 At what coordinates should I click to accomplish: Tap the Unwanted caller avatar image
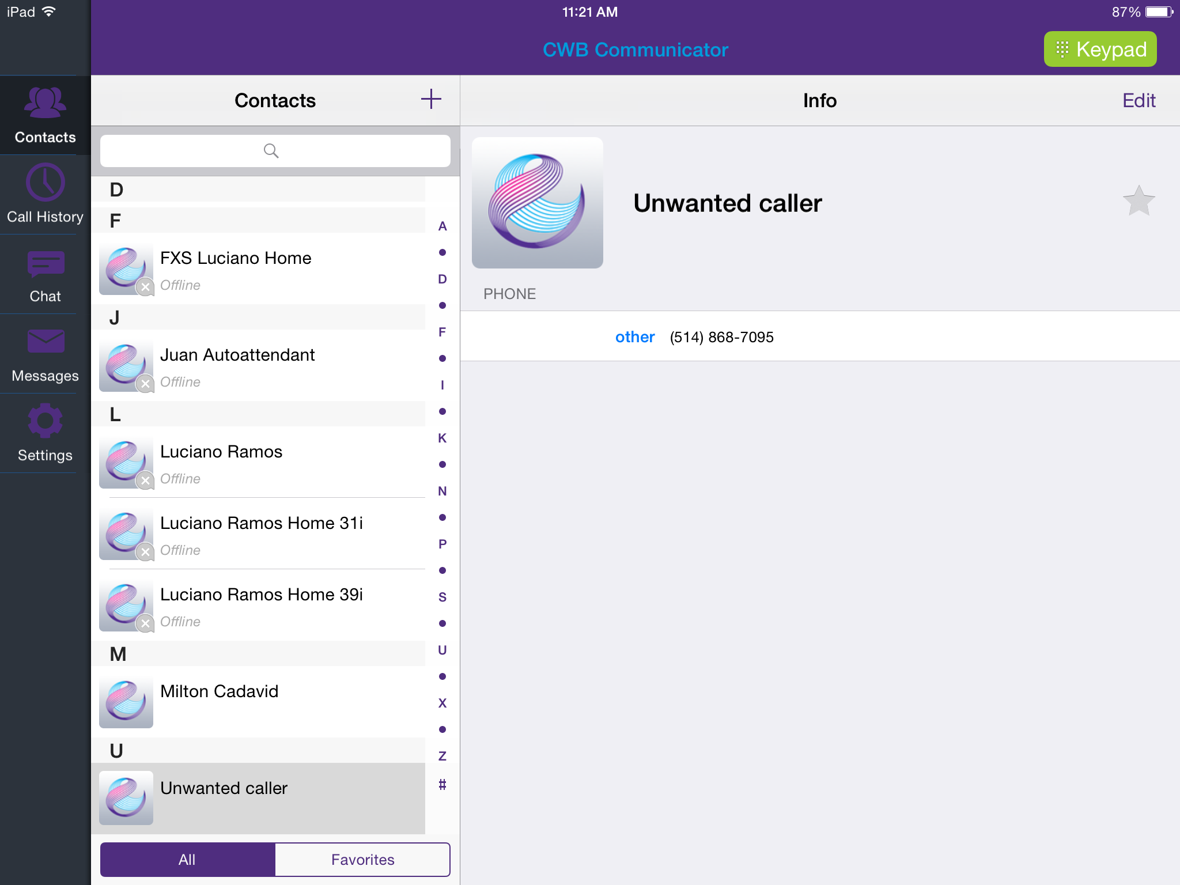click(536, 203)
